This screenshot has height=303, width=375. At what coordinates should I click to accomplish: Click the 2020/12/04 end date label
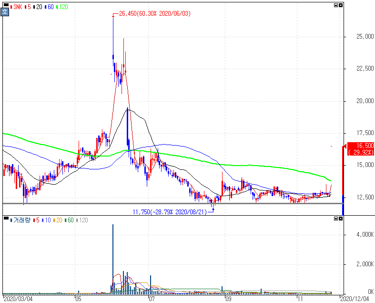pos(355,299)
